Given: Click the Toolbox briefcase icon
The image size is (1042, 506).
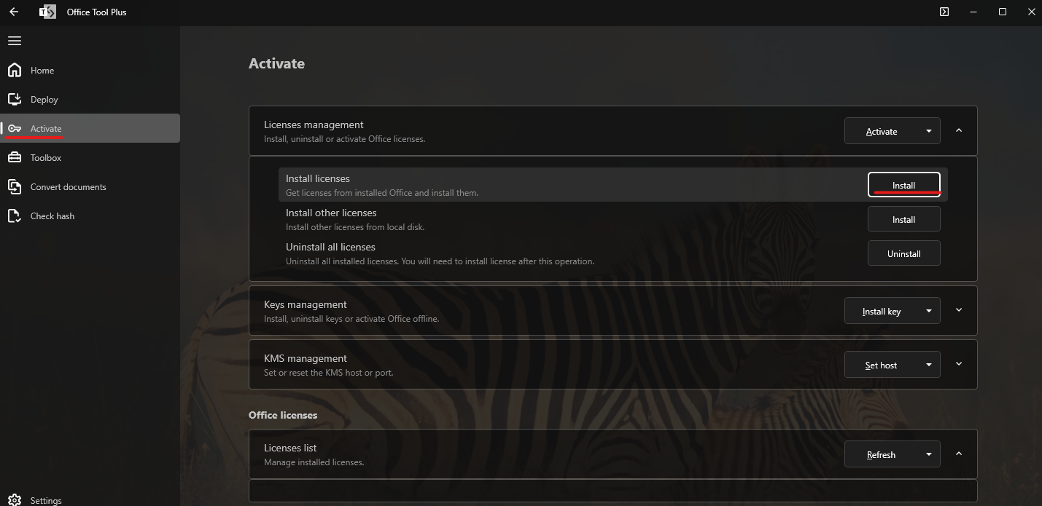Looking at the screenshot, I should point(15,158).
